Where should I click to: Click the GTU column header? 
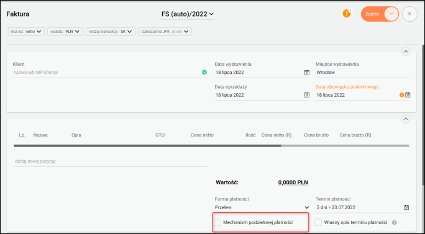(160, 135)
